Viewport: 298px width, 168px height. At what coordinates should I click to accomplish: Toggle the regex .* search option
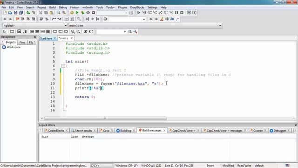[x=177, y=19]
